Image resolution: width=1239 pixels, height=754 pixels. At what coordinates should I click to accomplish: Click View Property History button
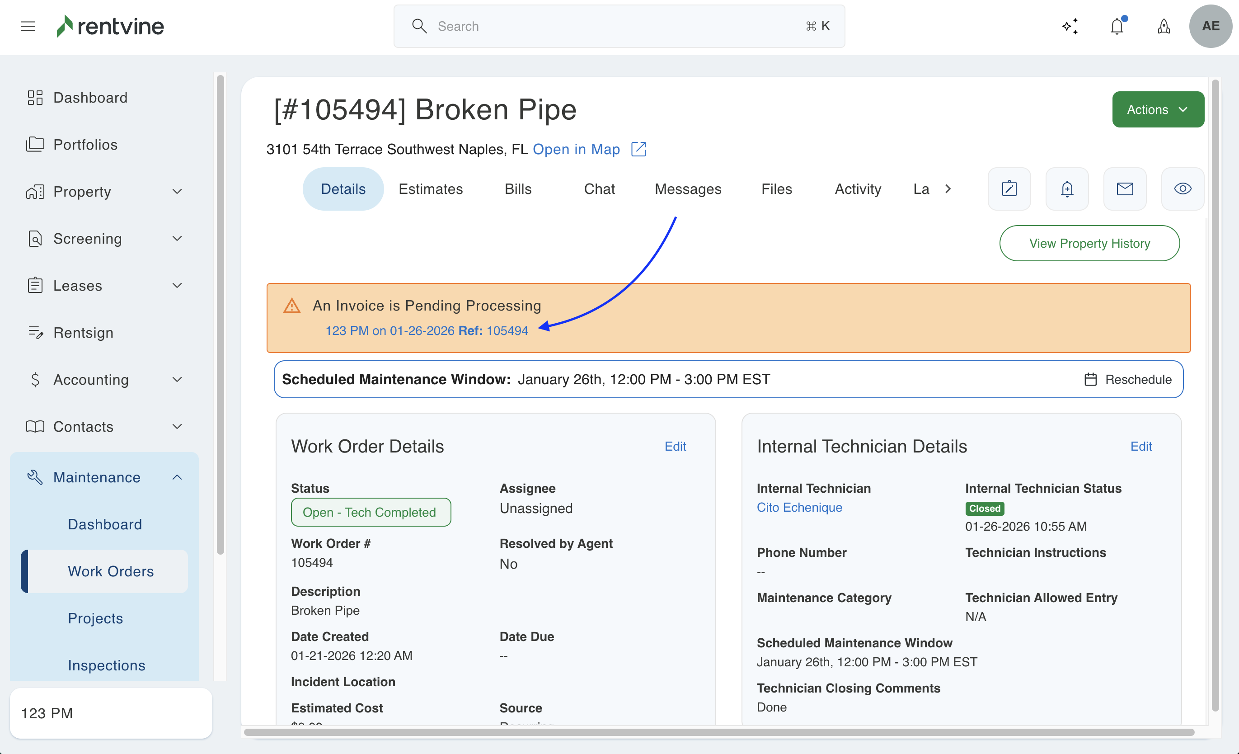1089,244
